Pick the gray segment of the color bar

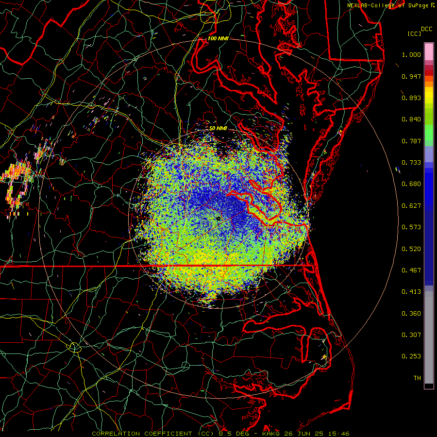(429, 337)
